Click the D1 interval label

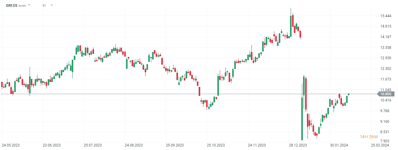tap(44, 5)
